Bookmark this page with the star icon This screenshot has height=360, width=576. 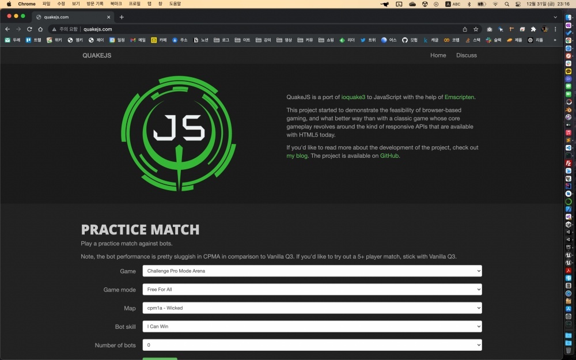[476, 29]
